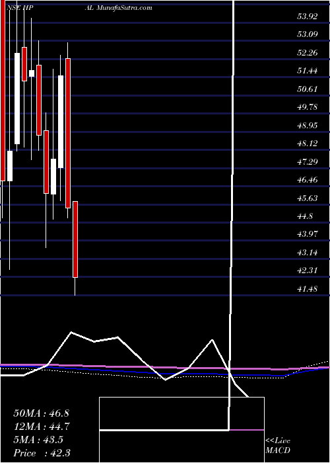Click the NSE HP symbol label
Viewport: 330px width, 463px height.
pos(19,8)
